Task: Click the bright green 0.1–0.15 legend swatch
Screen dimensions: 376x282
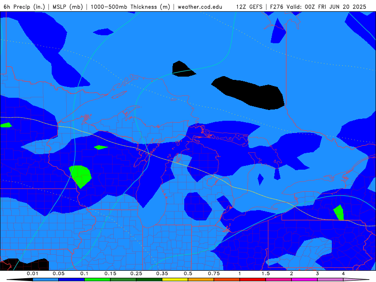Action: coord(97,280)
